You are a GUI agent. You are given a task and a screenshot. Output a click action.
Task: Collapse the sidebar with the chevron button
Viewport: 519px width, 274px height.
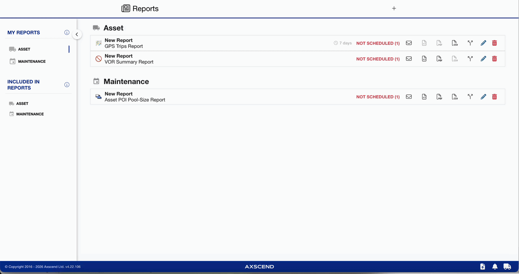pyautogui.click(x=77, y=34)
